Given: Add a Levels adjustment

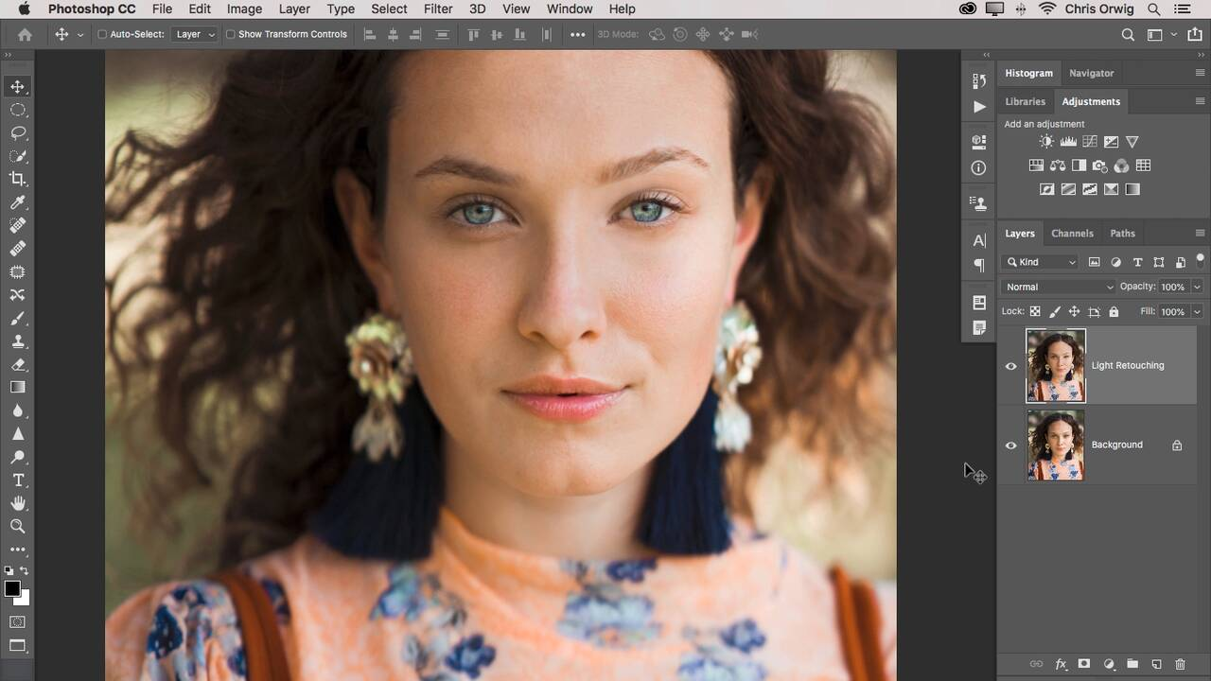Looking at the screenshot, I should 1068,142.
